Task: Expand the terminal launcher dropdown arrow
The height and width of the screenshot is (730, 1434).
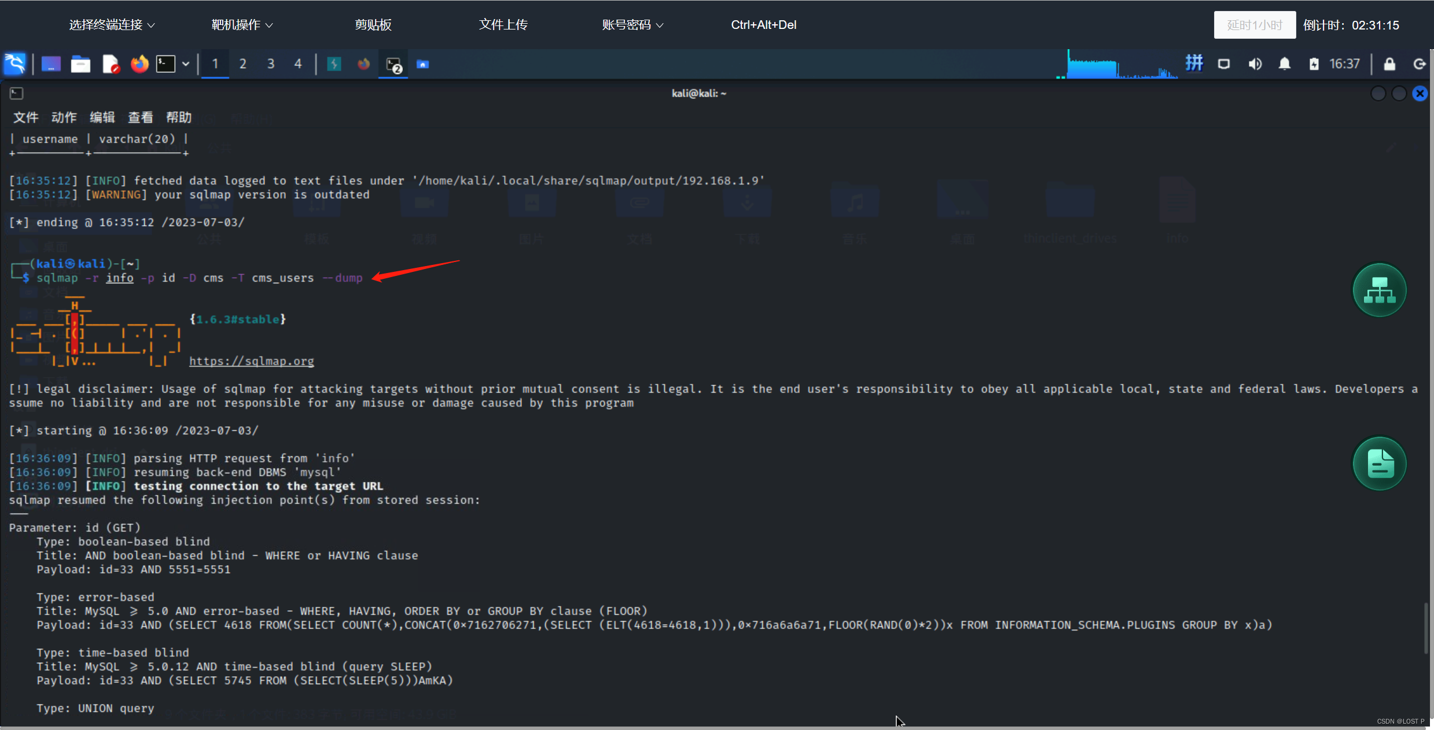Action: [186, 64]
